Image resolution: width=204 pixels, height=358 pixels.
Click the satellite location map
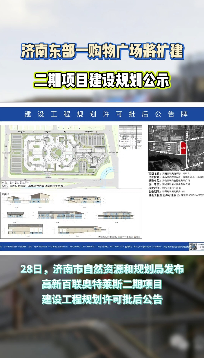point(176,148)
